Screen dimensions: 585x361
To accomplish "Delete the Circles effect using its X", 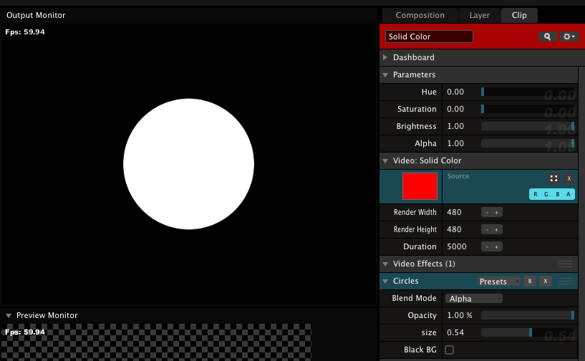I will click(546, 281).
